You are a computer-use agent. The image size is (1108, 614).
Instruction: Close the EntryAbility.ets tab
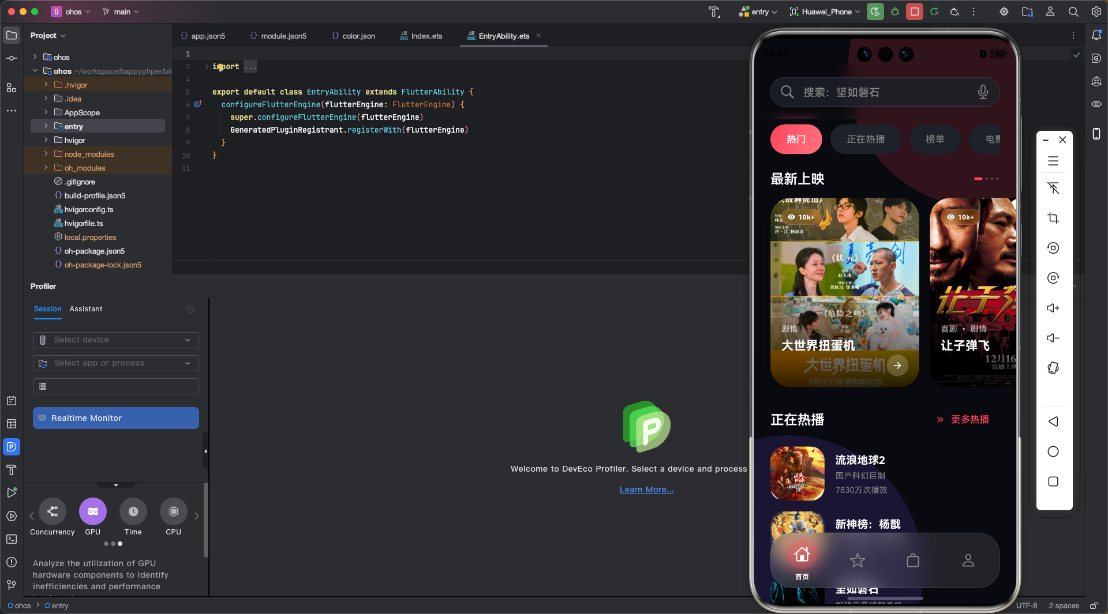click(x=538, y=36)
